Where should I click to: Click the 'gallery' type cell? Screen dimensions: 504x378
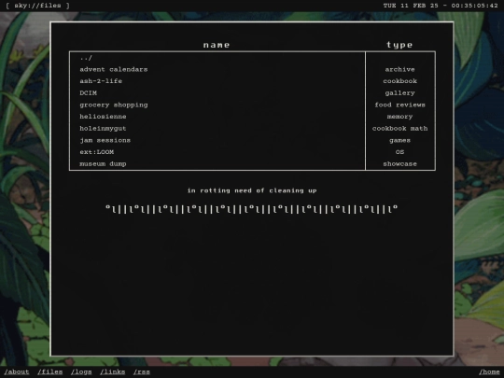(399, 93)
